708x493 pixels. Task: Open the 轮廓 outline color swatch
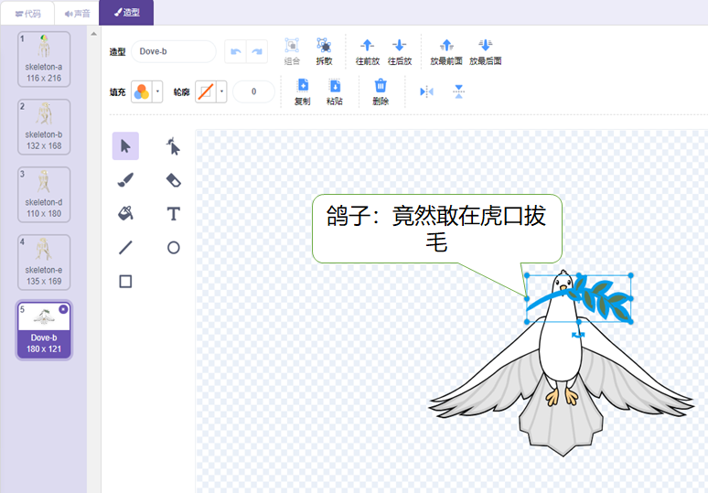pos(206,91)
